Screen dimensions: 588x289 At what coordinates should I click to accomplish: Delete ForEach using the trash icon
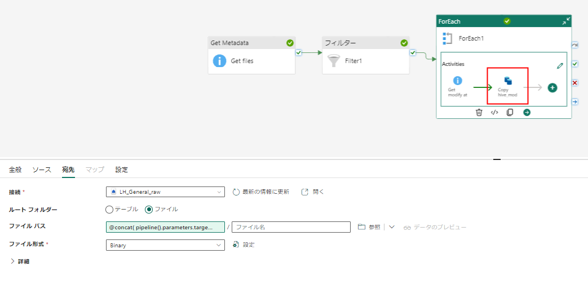point(479,113)
